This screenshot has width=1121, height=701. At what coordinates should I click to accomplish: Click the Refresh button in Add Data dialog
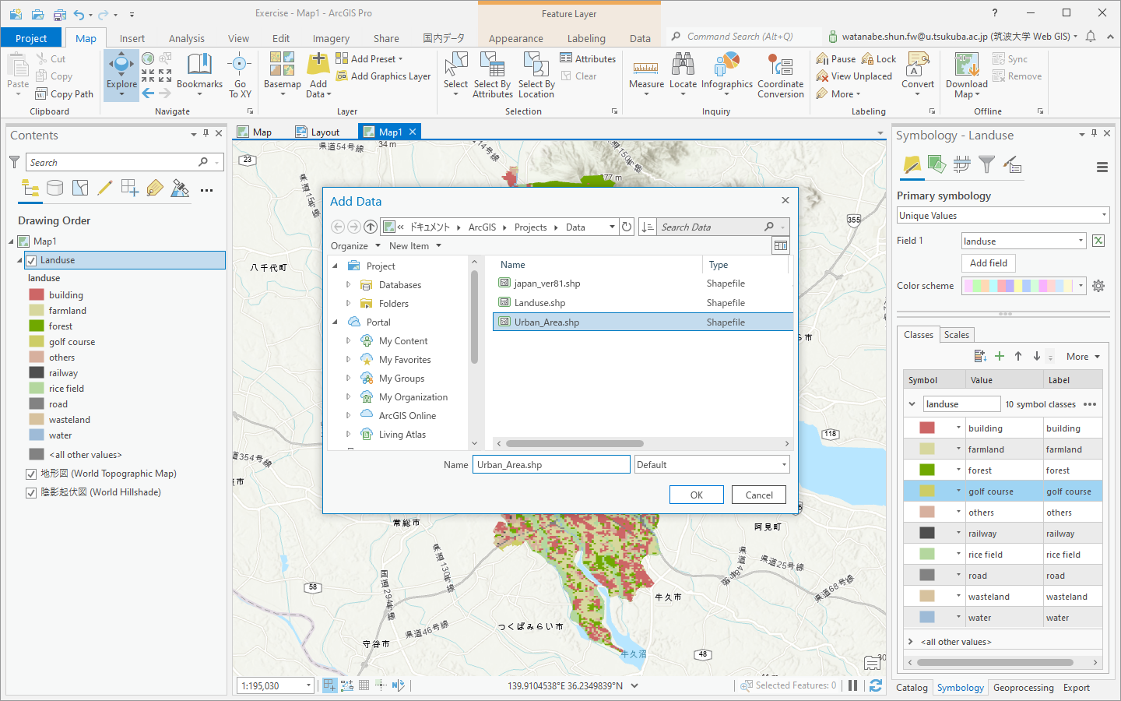click(627, 227)
